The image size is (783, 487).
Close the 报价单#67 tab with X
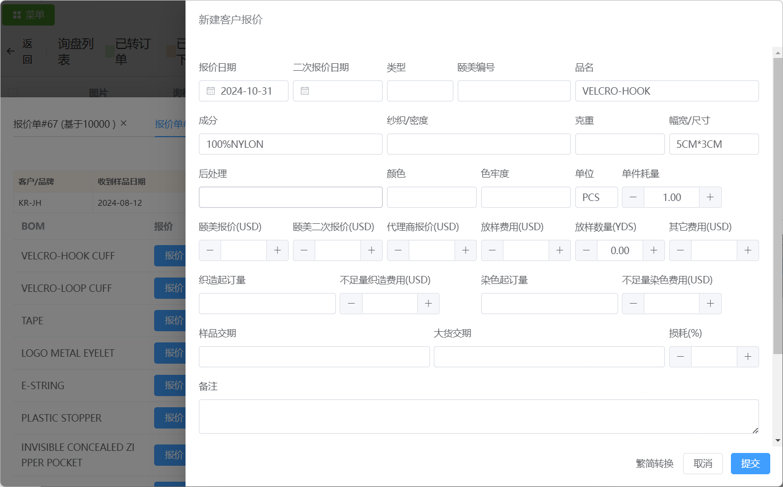124,123
